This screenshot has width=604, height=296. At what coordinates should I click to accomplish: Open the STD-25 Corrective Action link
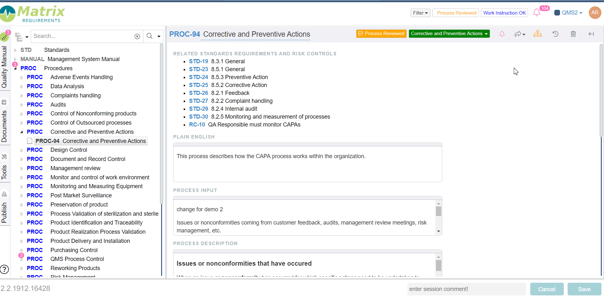(x=198, y=85)
